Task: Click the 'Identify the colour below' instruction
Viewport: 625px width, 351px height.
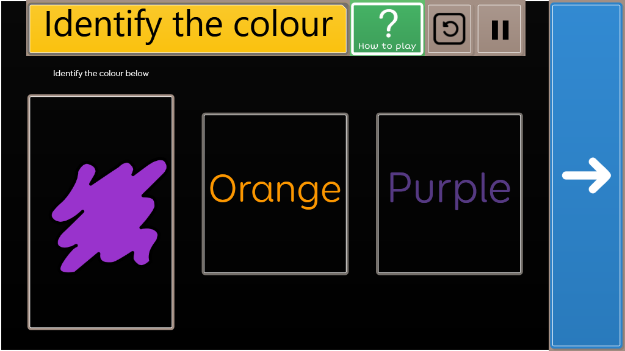Action: point(101,73)
